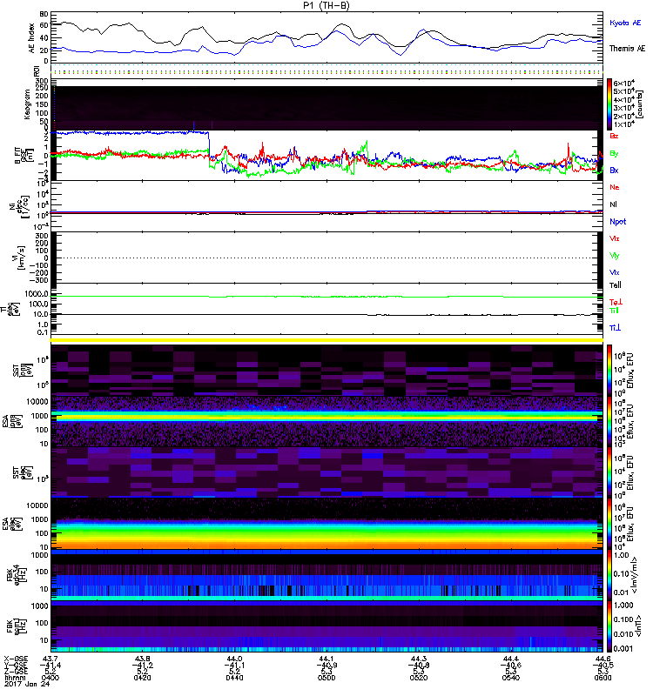Click the Keogram color scale bar
Image resolution: width=653 pixels, height=696 pixels.
[610, 104]
